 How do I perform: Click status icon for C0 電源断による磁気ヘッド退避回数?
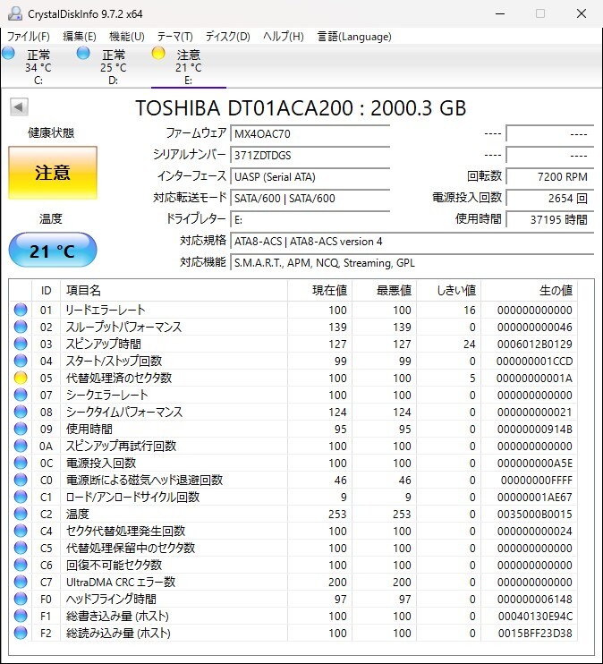[x=21, y=480]
